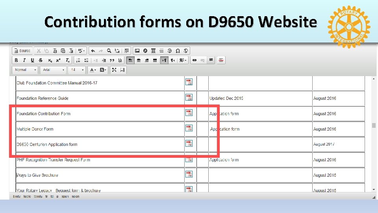
Task: Open PDF icon for Ways to Give Brochure
Action: click(x=189, y=174)
